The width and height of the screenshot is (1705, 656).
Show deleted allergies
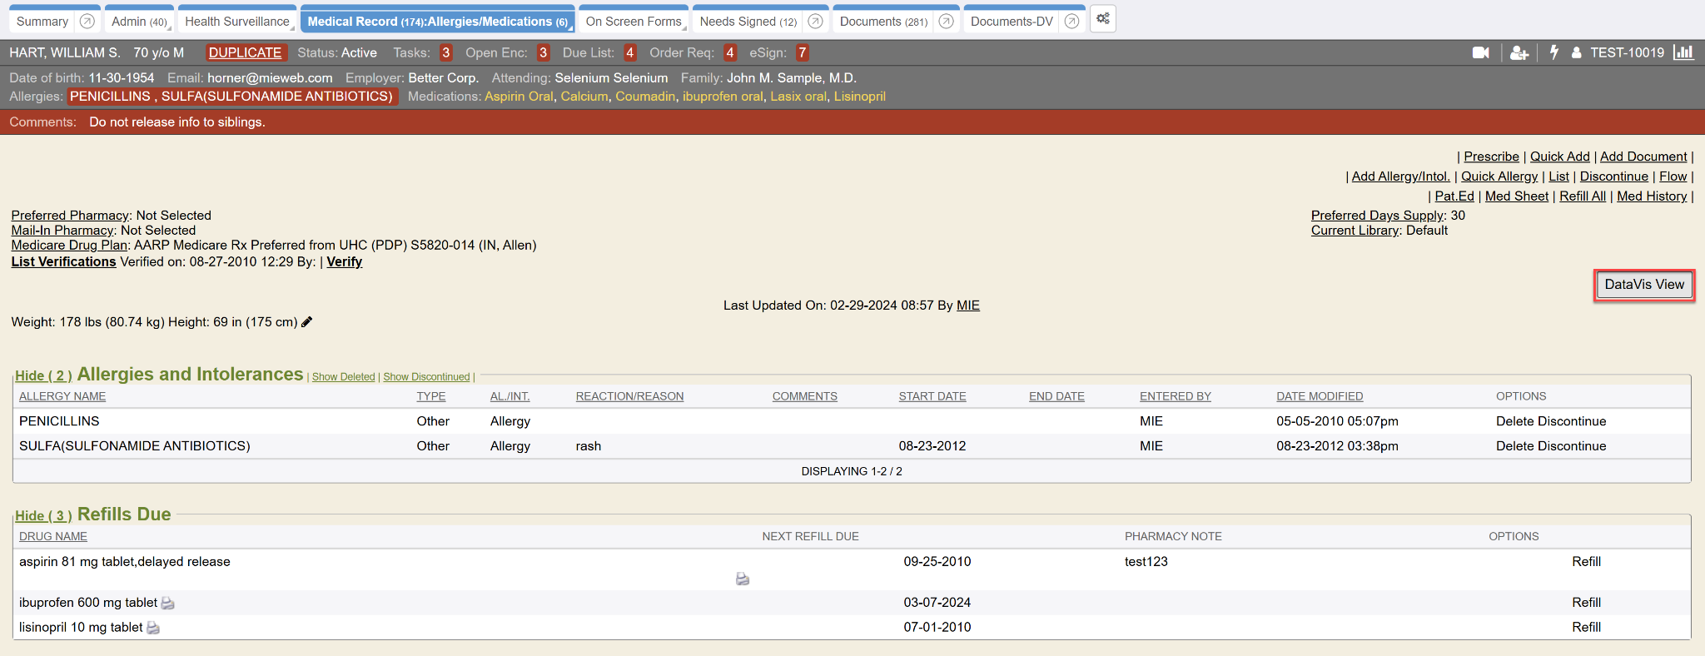pos(343,377)
